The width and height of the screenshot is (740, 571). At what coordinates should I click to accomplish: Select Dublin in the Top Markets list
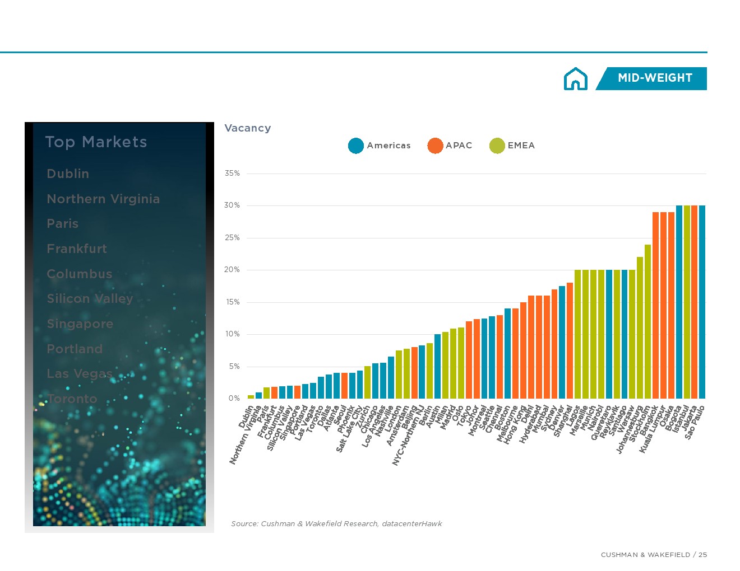[x=68, y=174]
